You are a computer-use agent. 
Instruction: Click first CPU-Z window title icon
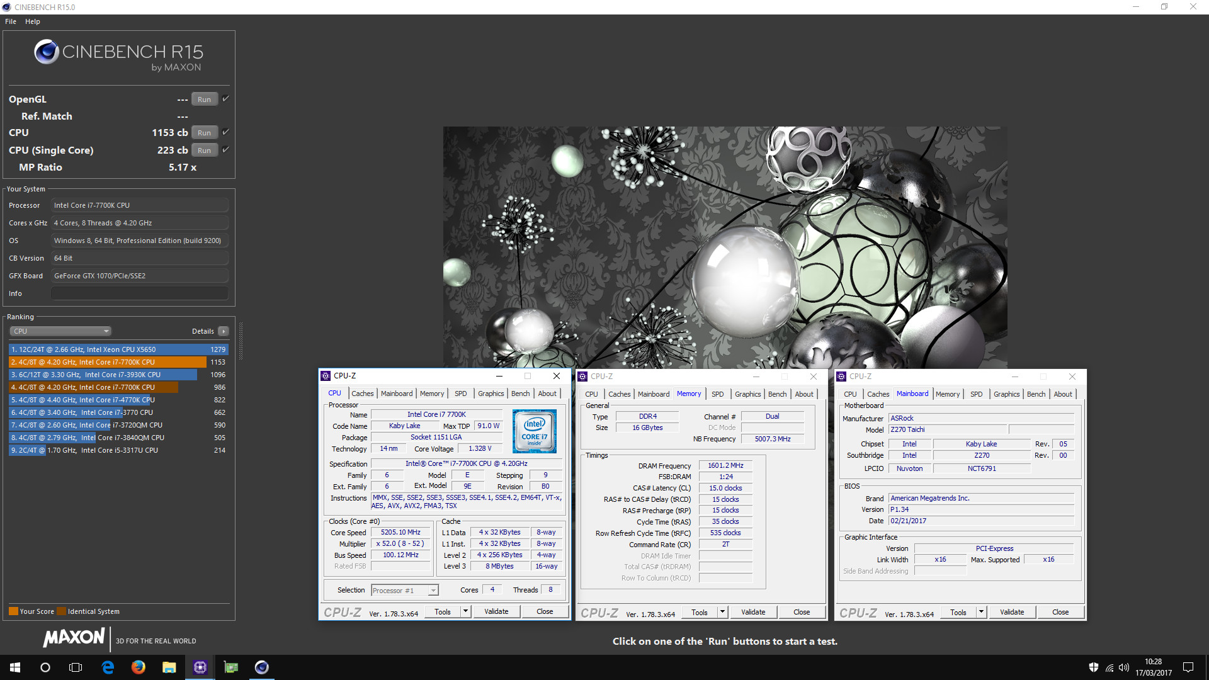[326, 376]
